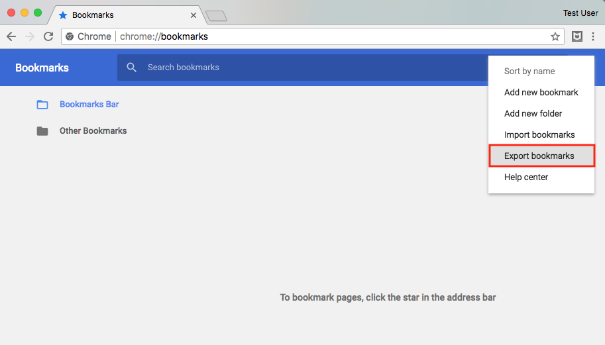Choose Export bookmarks
Screen dimensions: 605x345
tap(541, 156)
